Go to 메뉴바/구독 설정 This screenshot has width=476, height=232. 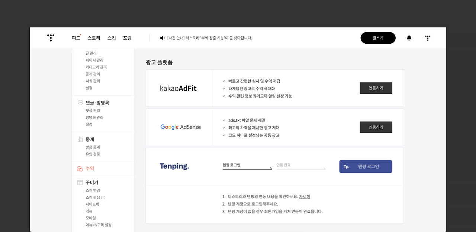99,225
